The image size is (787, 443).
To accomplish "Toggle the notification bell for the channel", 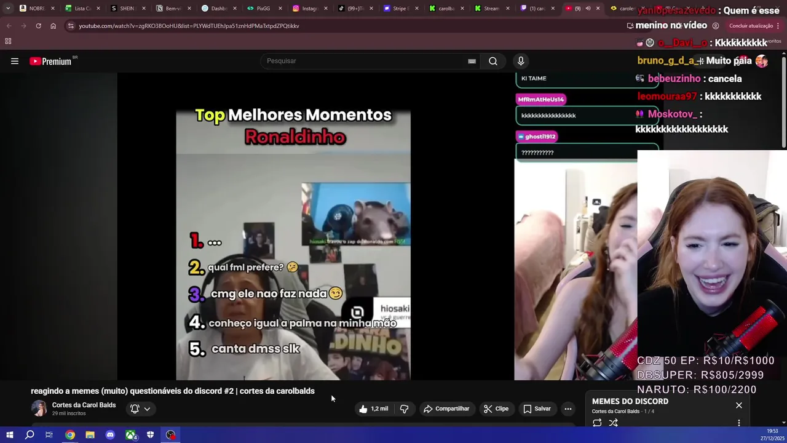I will [x=135, y=409].
